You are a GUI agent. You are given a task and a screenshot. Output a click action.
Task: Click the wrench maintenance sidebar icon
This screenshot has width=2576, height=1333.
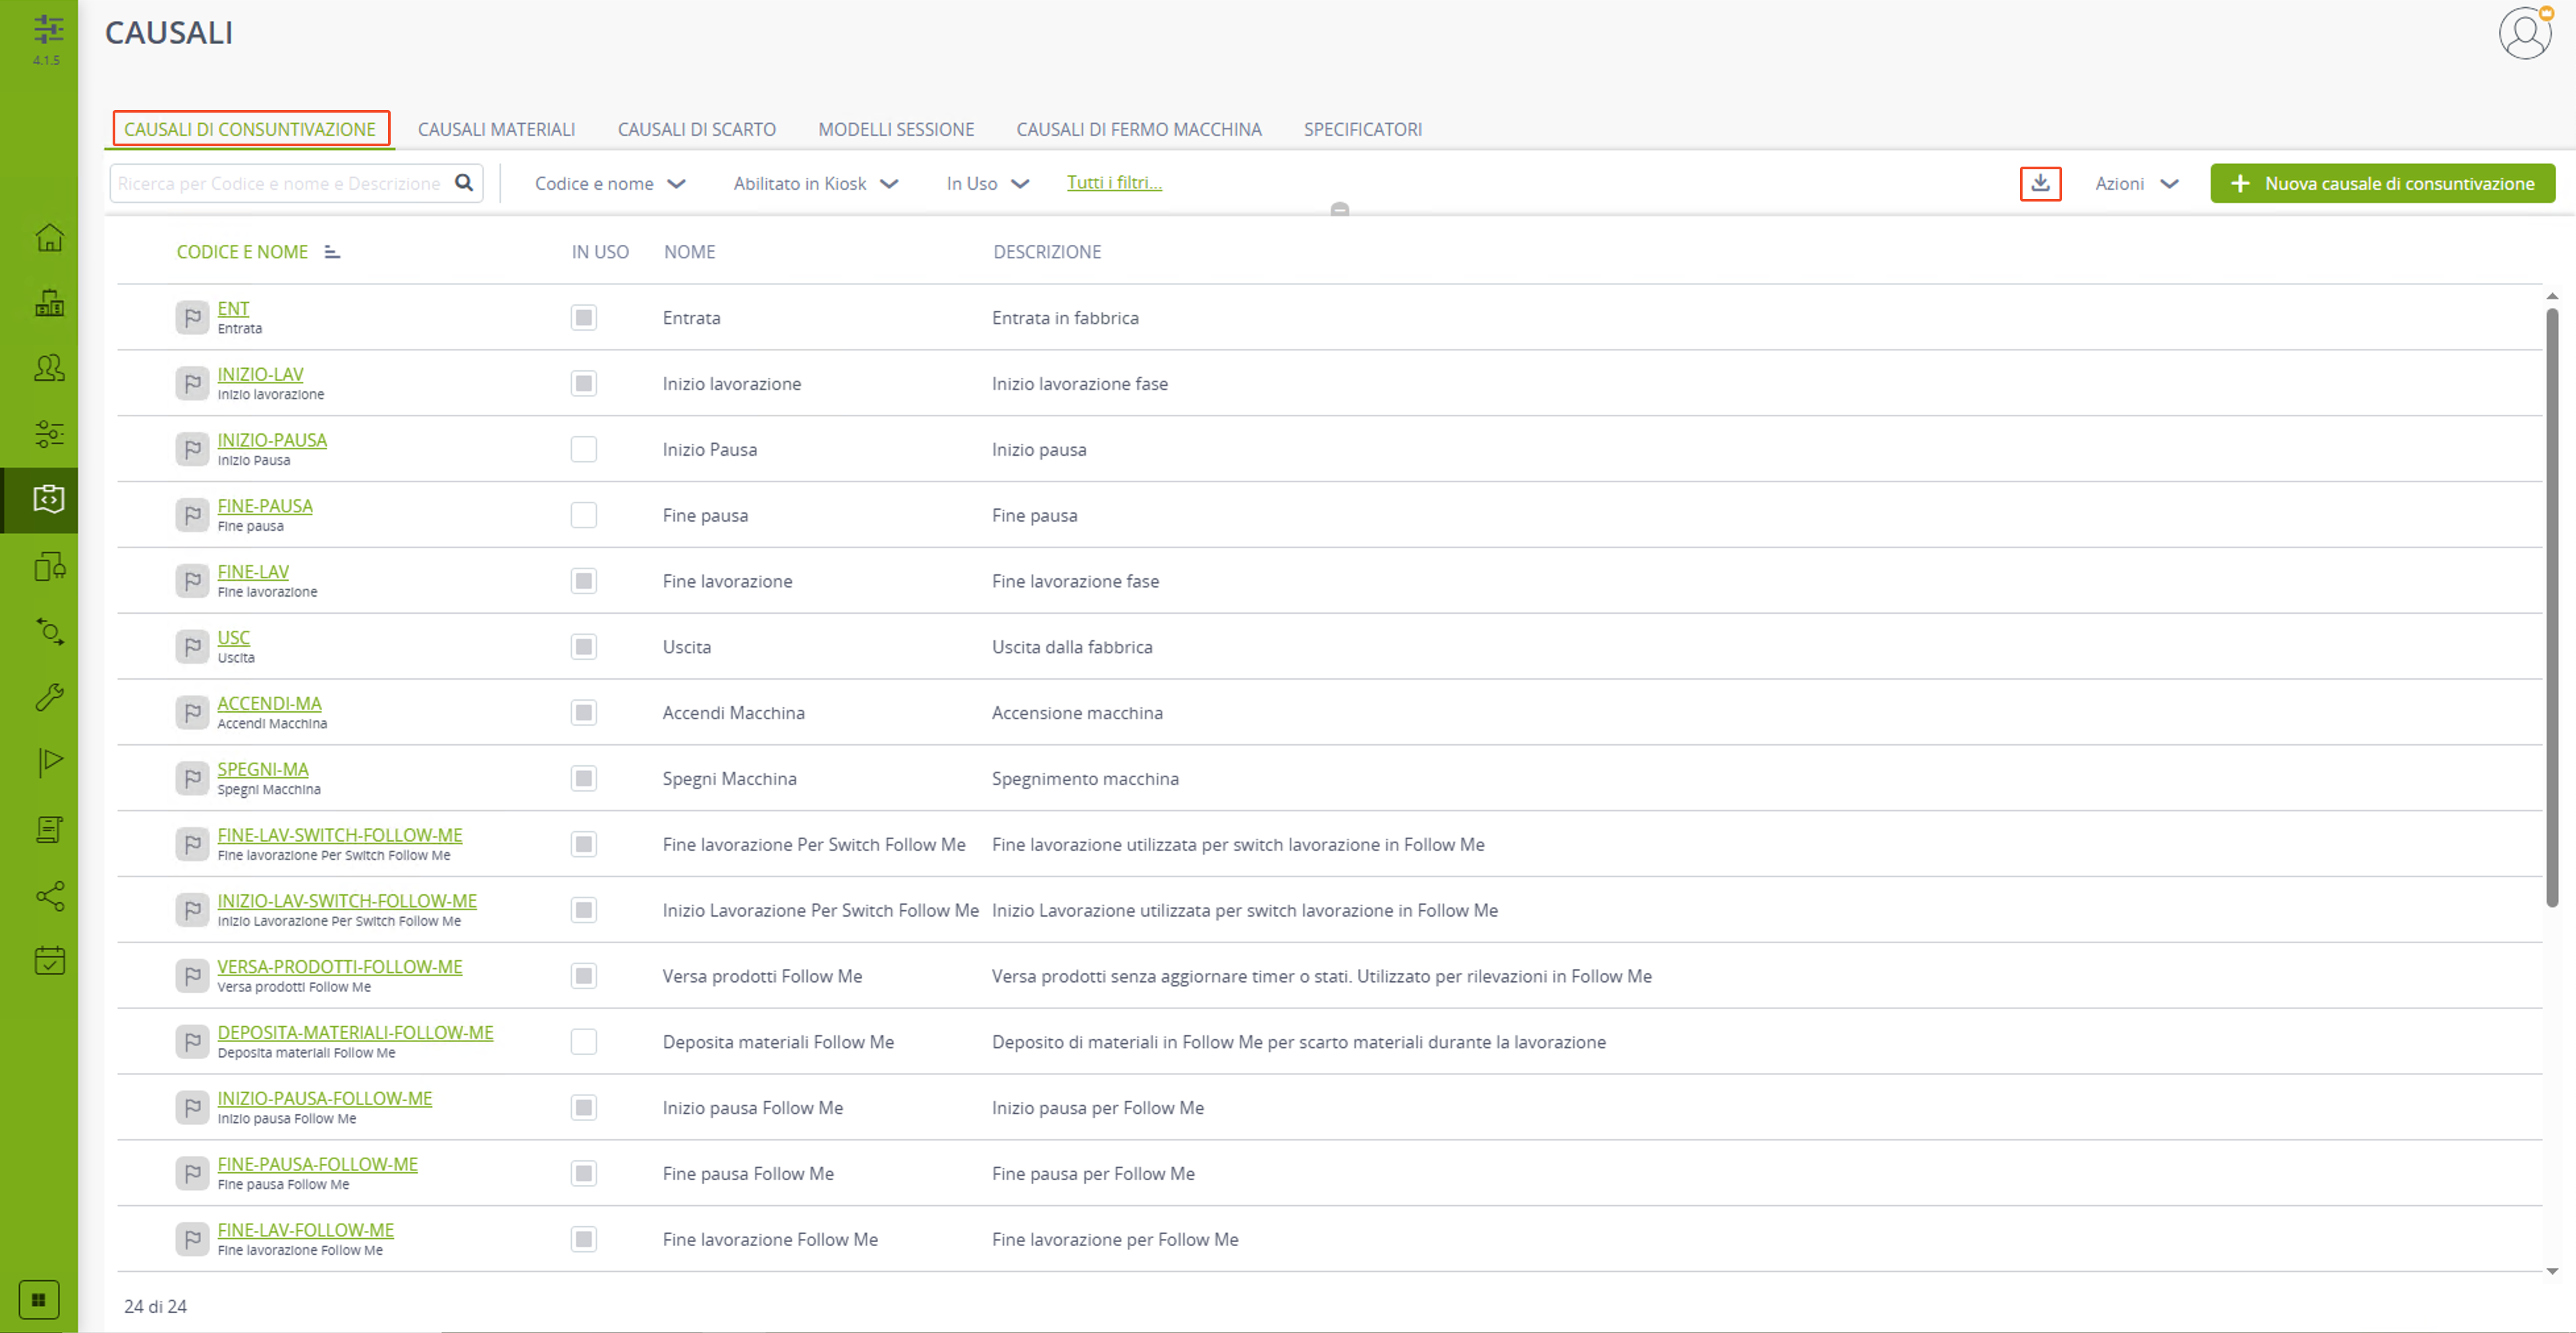(x=49, y=696)
